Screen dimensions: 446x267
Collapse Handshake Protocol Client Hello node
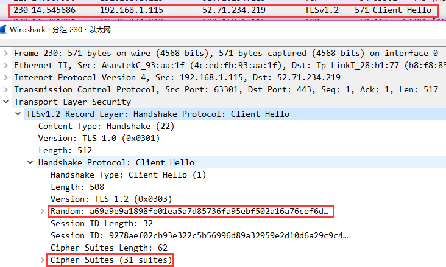[x=30, y=162]
